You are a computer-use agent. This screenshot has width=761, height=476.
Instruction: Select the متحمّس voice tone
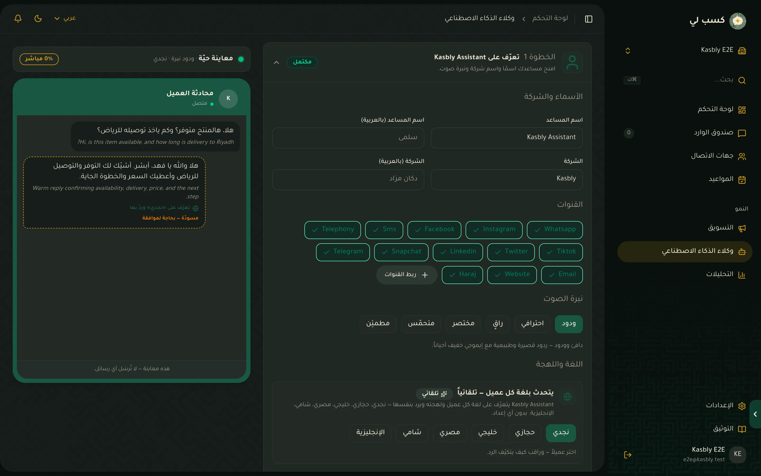pyautogui.click(x=421, y=324)
